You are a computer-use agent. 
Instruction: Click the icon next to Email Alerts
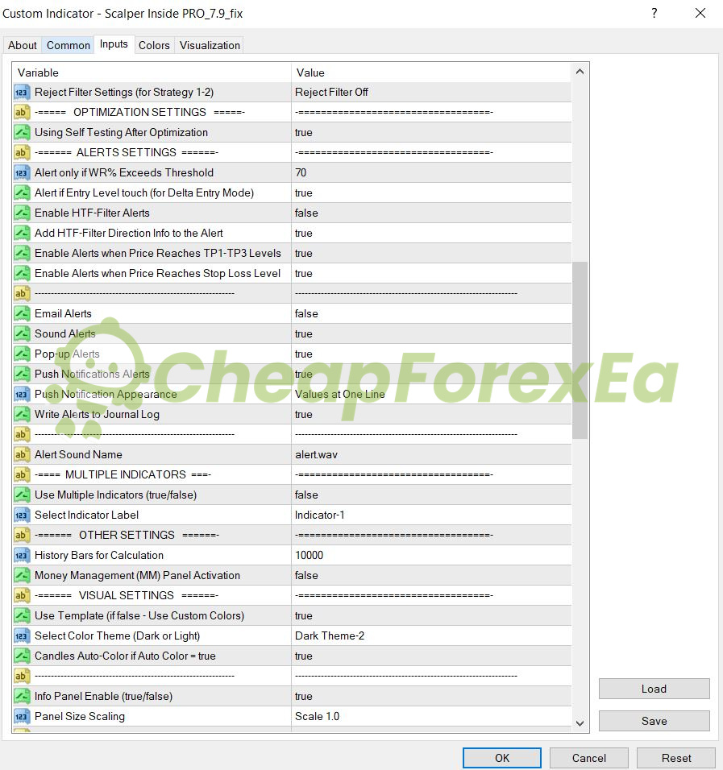21,314
